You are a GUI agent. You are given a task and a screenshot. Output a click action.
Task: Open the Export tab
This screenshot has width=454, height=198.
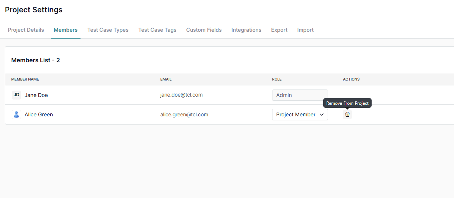click(x=279, y=30)
